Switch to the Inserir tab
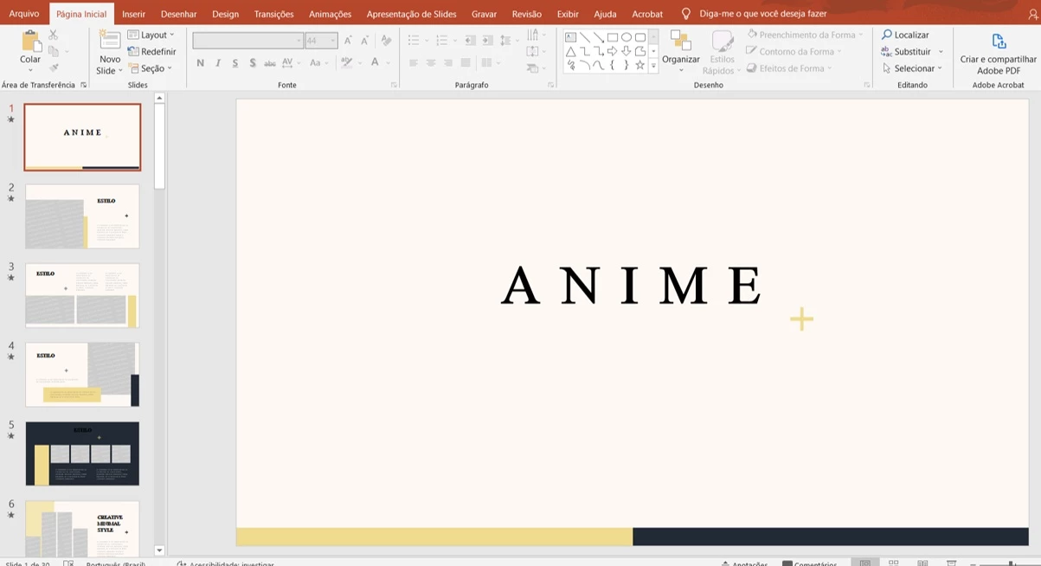Screen dimensions: 1041x566 (134, 14)
